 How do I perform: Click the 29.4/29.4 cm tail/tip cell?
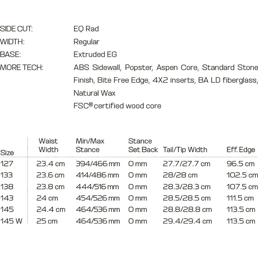(x=187, y=221)
